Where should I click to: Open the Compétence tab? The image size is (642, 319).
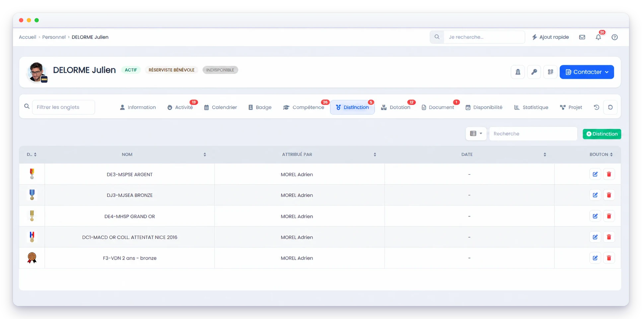304,107
